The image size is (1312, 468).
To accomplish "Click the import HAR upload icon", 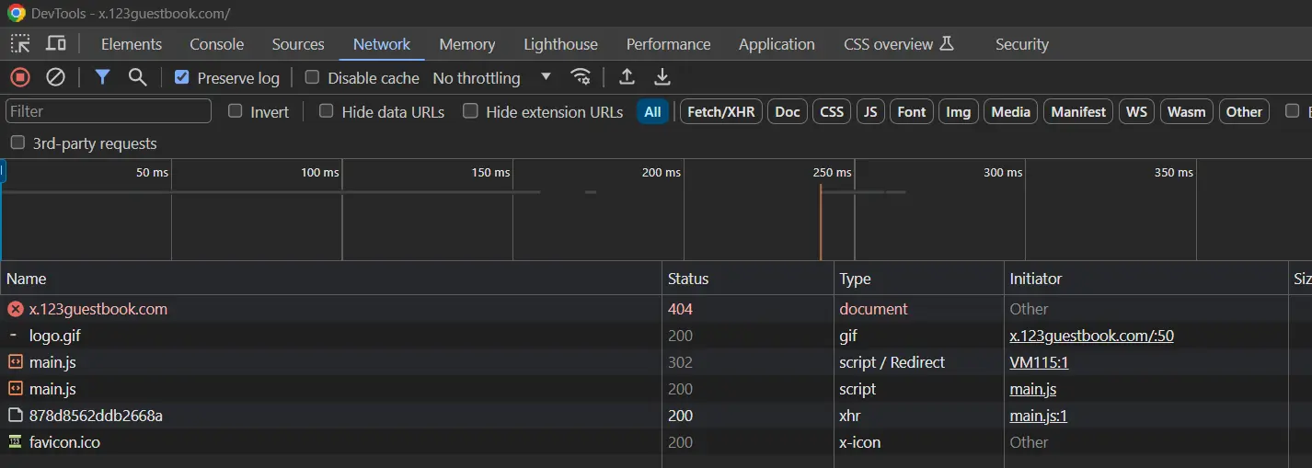I will tap(627, 77).
